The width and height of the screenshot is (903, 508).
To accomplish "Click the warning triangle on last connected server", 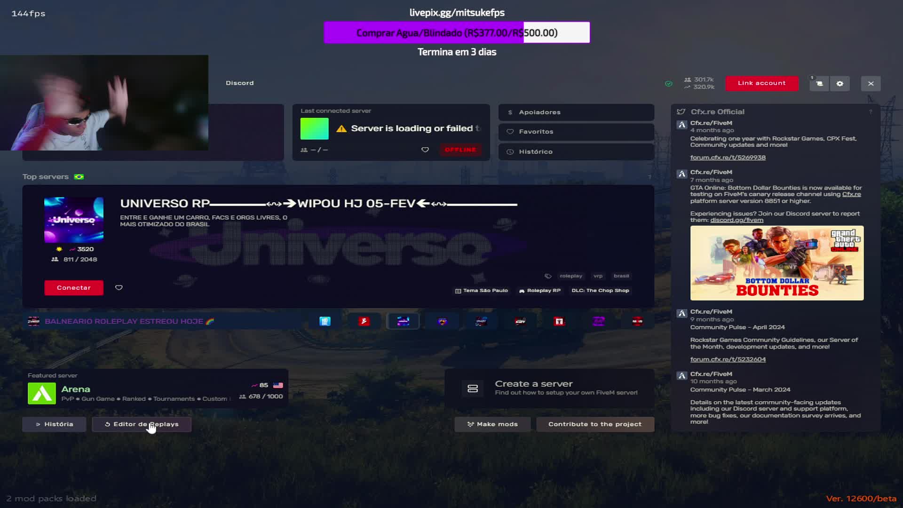I will click(341, 128).
